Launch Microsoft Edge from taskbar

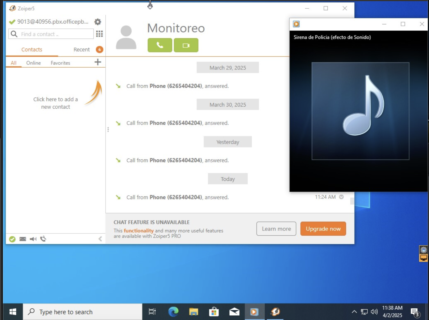pos(173,312)
